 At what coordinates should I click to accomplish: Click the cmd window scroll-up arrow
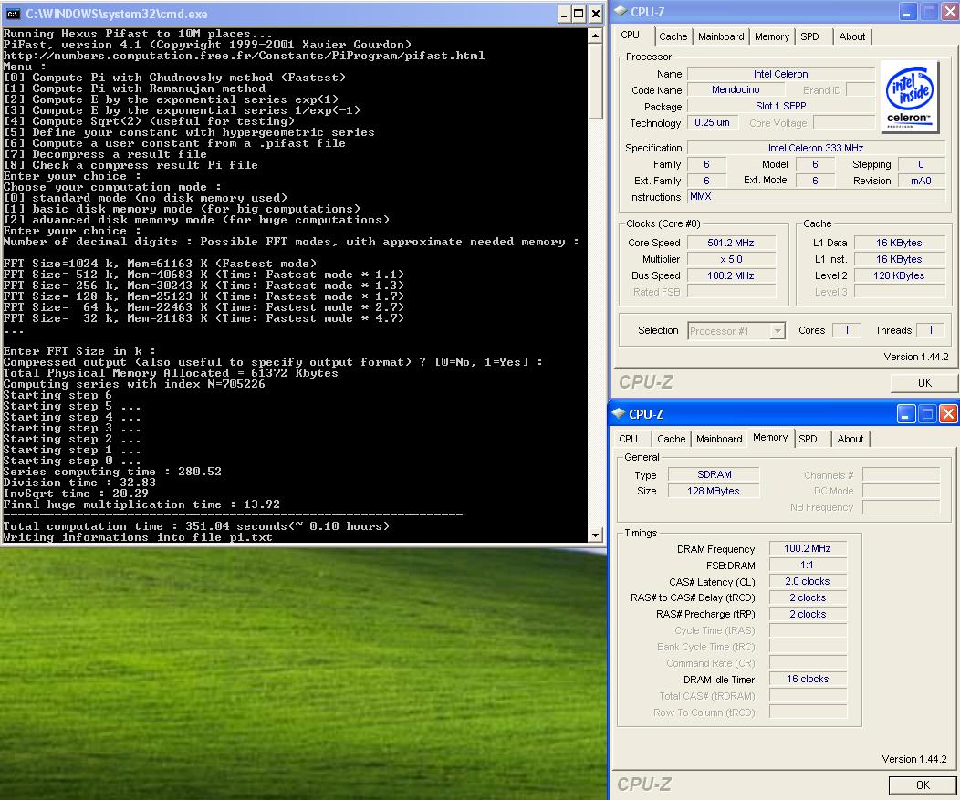595,36
